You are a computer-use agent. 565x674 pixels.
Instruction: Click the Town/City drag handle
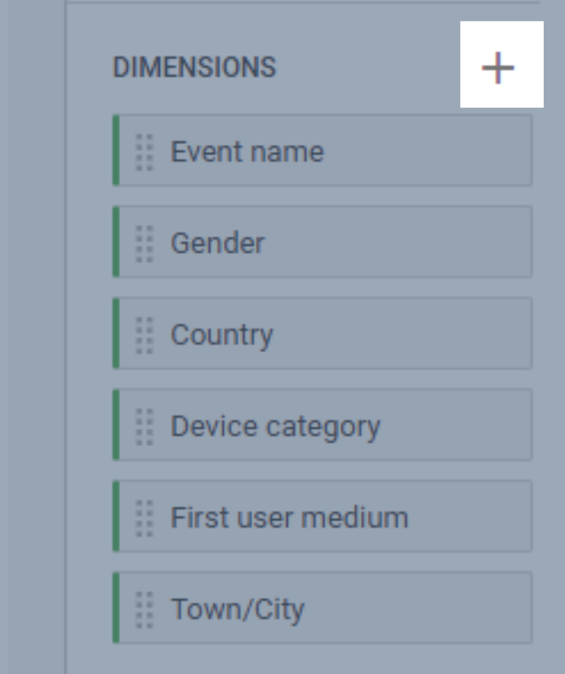click(x=145, y=609)
